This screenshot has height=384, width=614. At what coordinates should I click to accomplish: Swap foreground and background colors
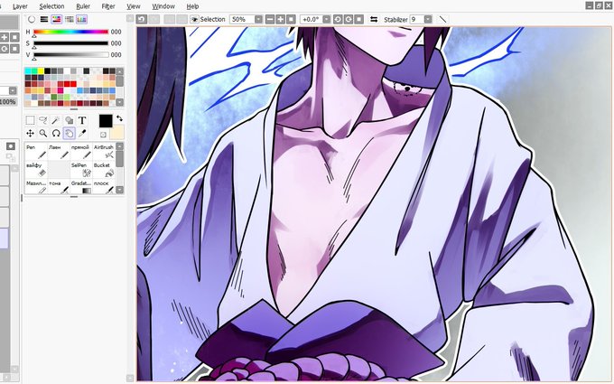click(x=119, y=118)
